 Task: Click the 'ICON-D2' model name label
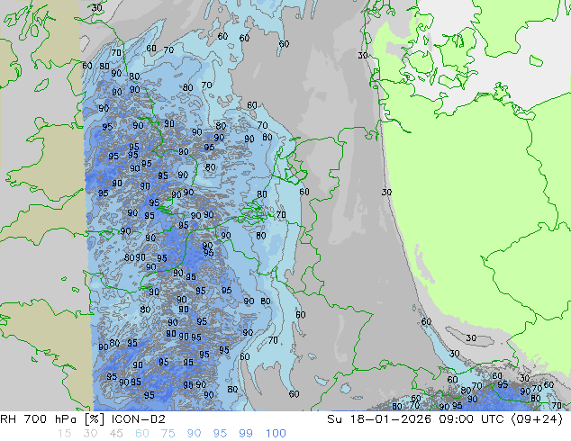139,419
